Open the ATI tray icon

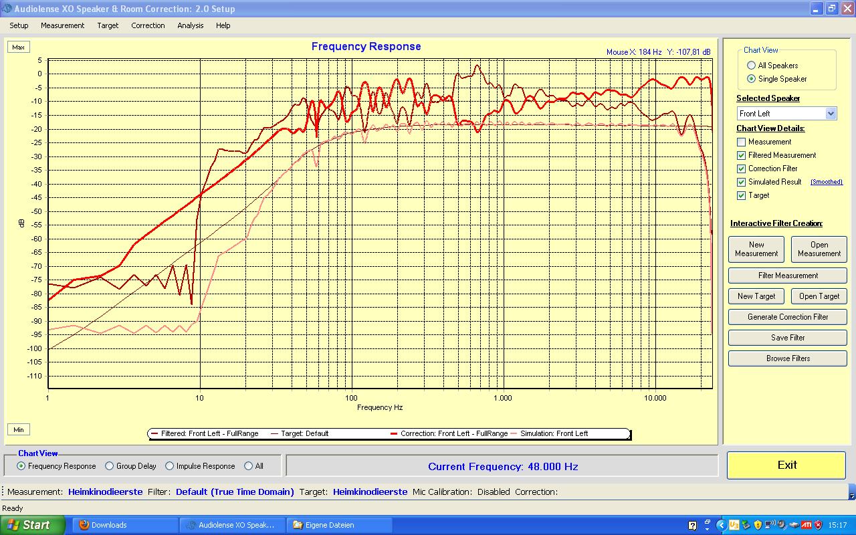click(x=807, y=525)
